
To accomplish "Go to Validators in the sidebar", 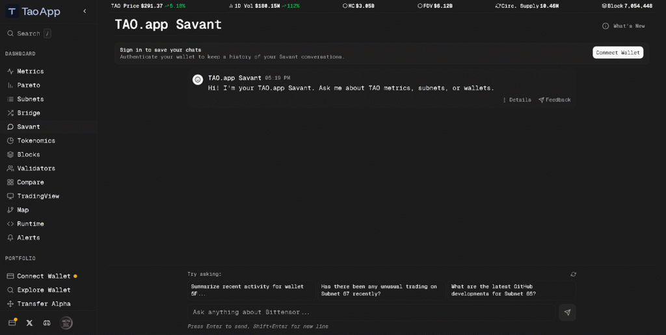I will tap(36, 168).
